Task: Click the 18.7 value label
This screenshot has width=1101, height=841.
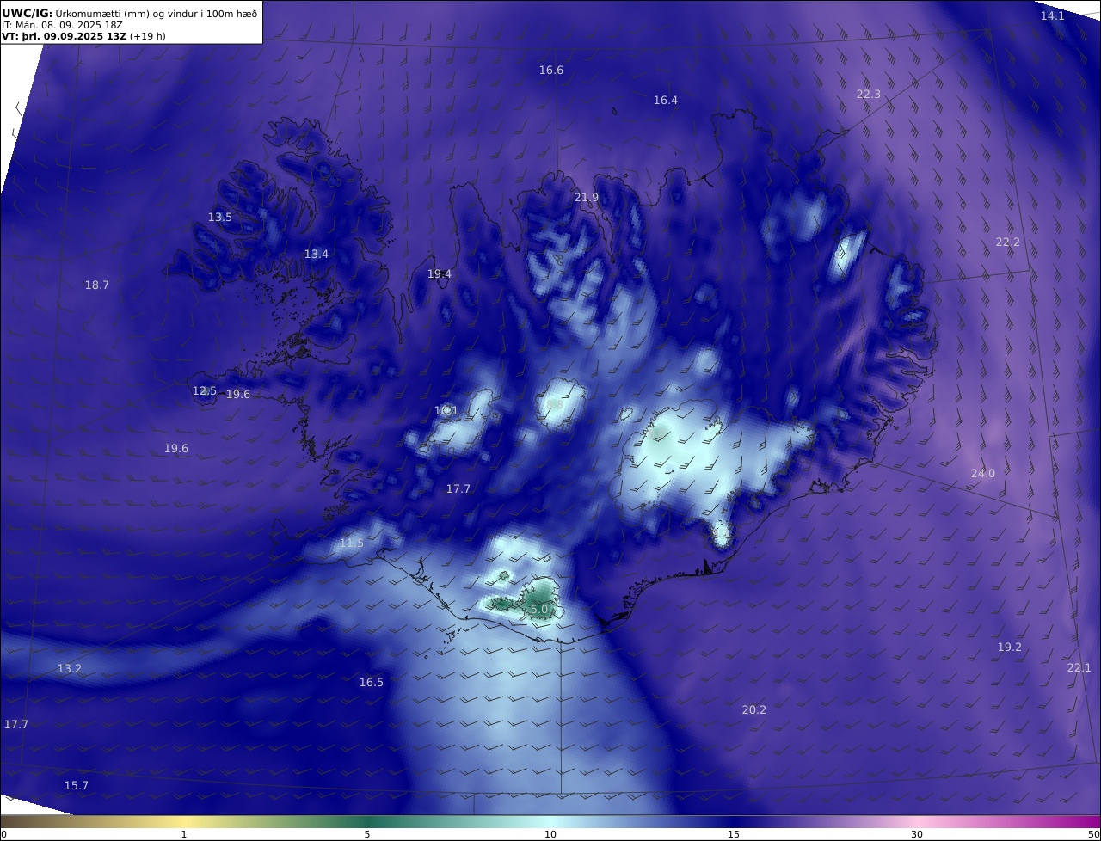Action: click(x=97, y=285)
